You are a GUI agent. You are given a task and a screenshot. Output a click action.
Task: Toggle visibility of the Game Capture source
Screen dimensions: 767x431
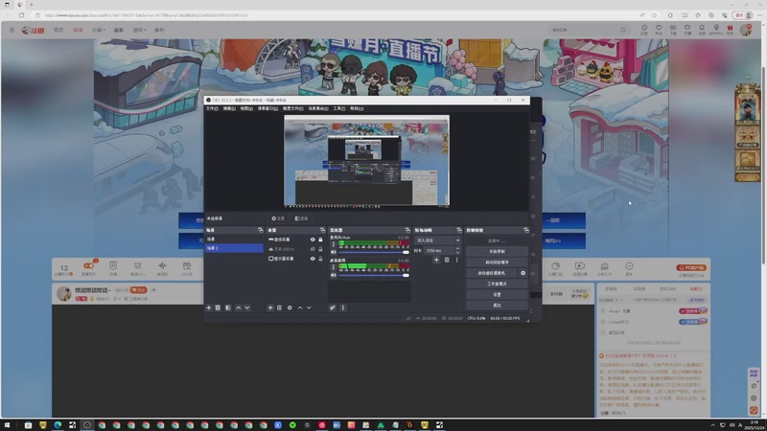(313, 239)
